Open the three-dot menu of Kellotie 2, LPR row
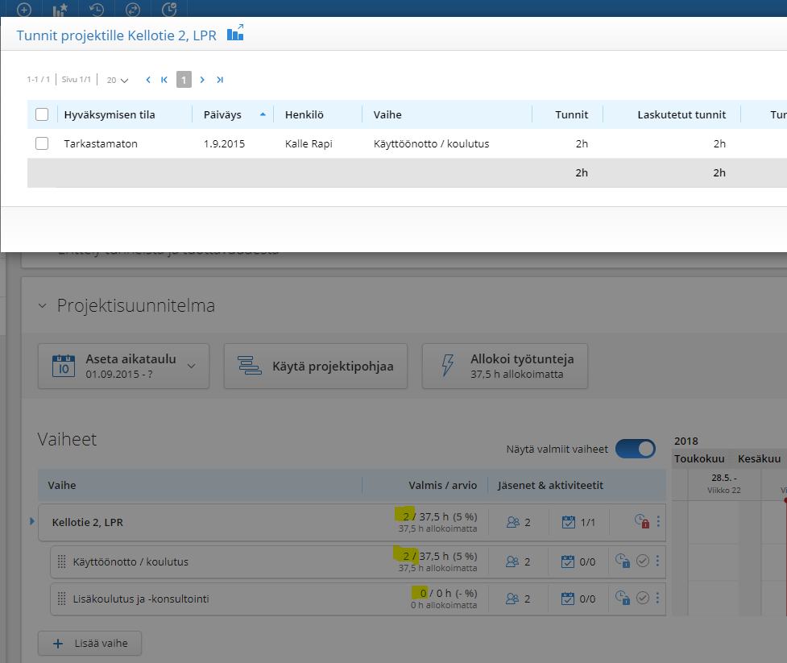This screenshot has height=663, width=787. (x=658, y=521)
